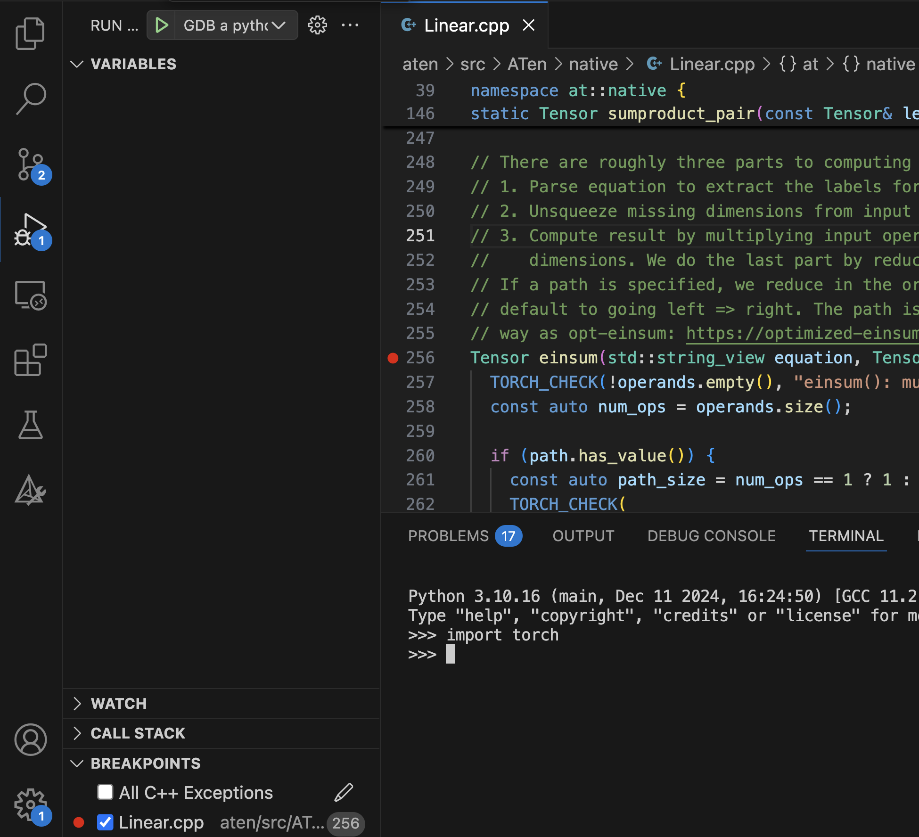The height and width of the screenshot is (837, 919).
Task: Open the optimized-einsum link in the comment
Action: point(801,334)
